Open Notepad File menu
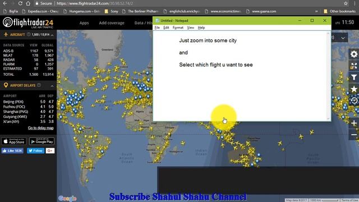This screenshot has height=202, width=359. 157,27
